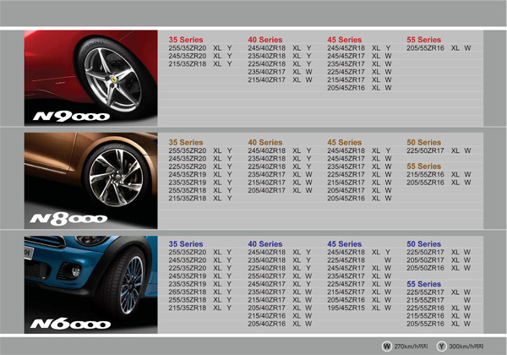Select the N6000 logo on blue car image
Image resolution: width=507 pixels, height=355 pixels.
(x=70, y=324)
